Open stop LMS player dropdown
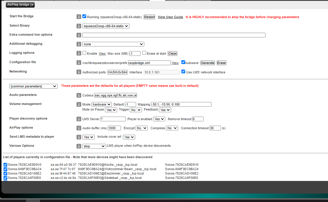The width and height of the screenshot is (328, 202). pos(94,146)
